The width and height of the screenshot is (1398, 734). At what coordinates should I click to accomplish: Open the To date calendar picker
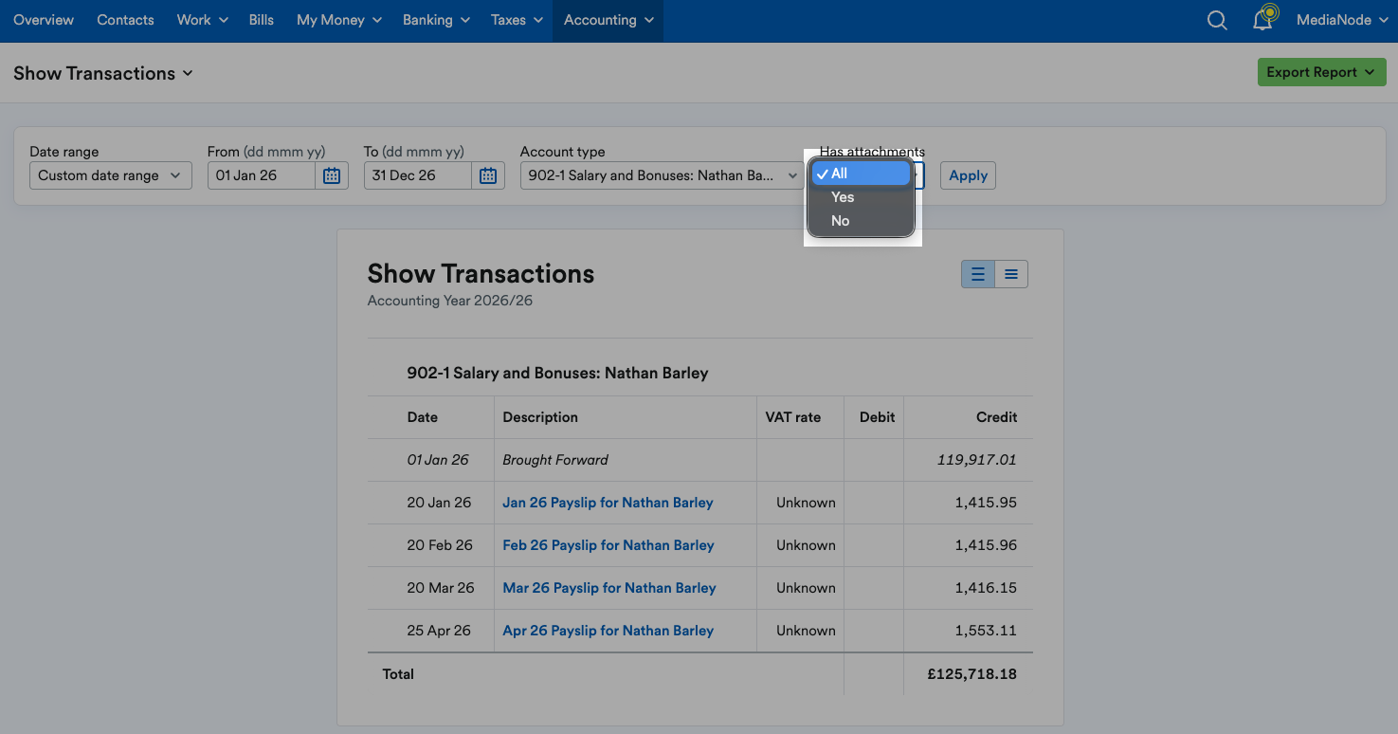pyautogui.click(x=488, y=175)
